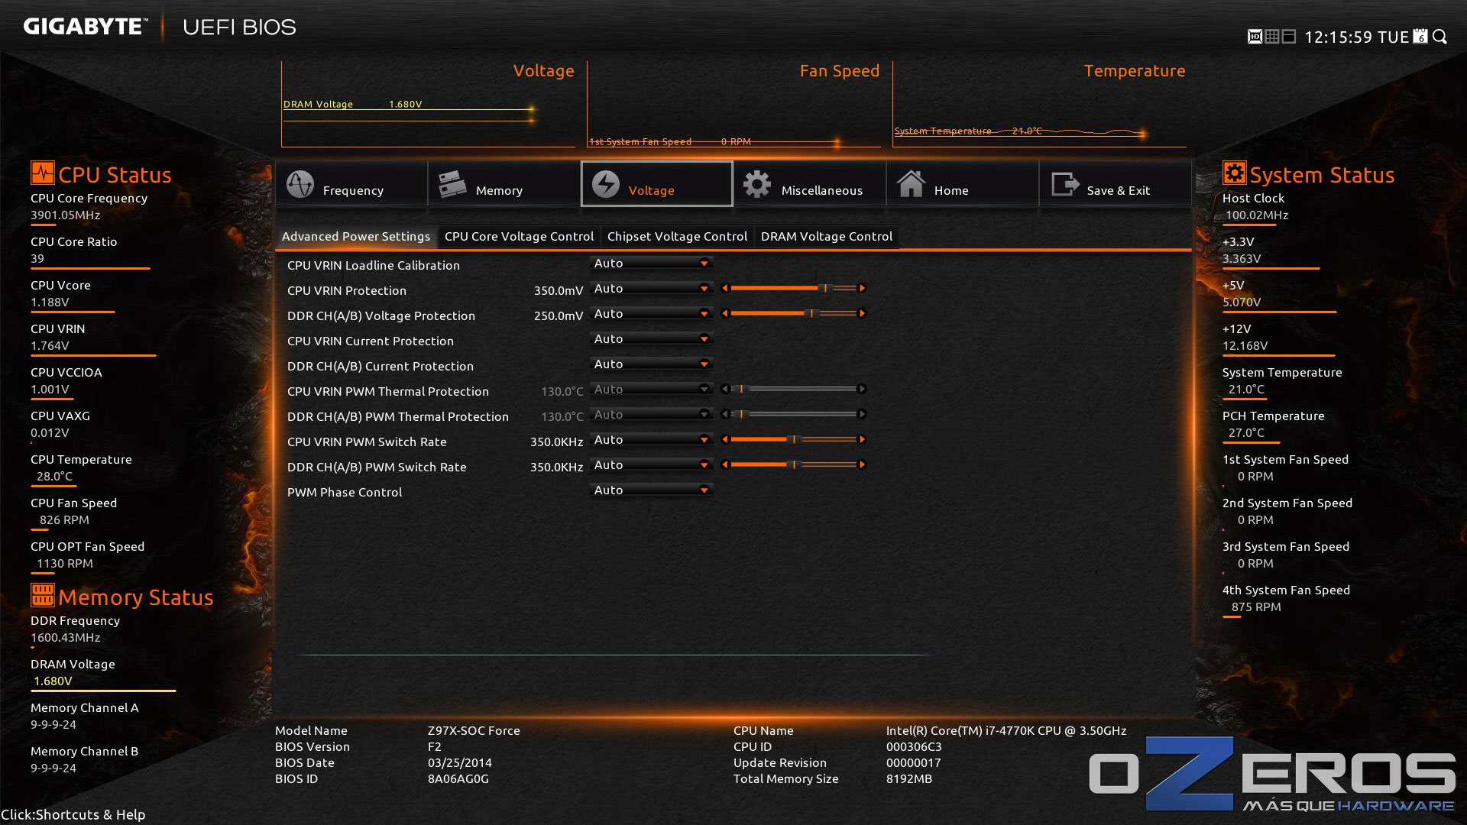Open DDR CH(A/B) PWM Thermal Protection dropdown
Screen dimensions: 1467x825
pyautogui.click(x=652, y=415)
